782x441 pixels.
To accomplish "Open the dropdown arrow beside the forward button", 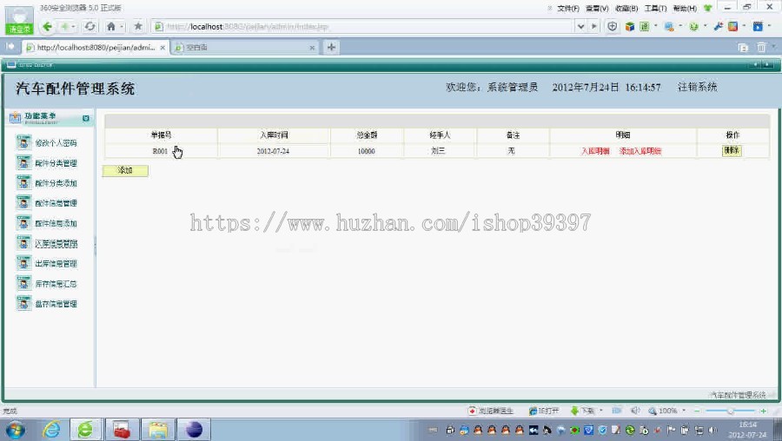I will point(73,26).
